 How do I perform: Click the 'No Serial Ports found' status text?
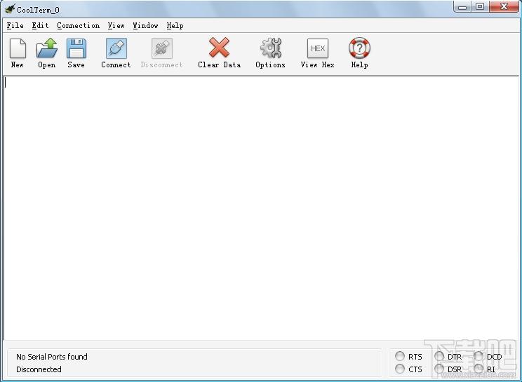click(52, 357)
